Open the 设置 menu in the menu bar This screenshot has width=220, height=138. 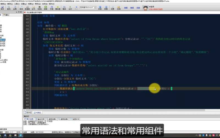[24, 4]
